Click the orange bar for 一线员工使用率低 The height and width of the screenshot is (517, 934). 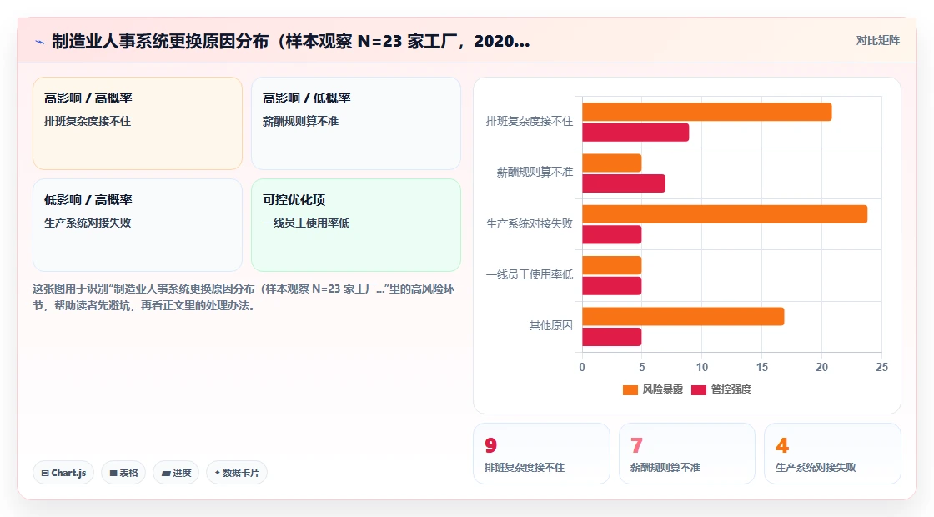pyautogui.click(x=612, y=265)
